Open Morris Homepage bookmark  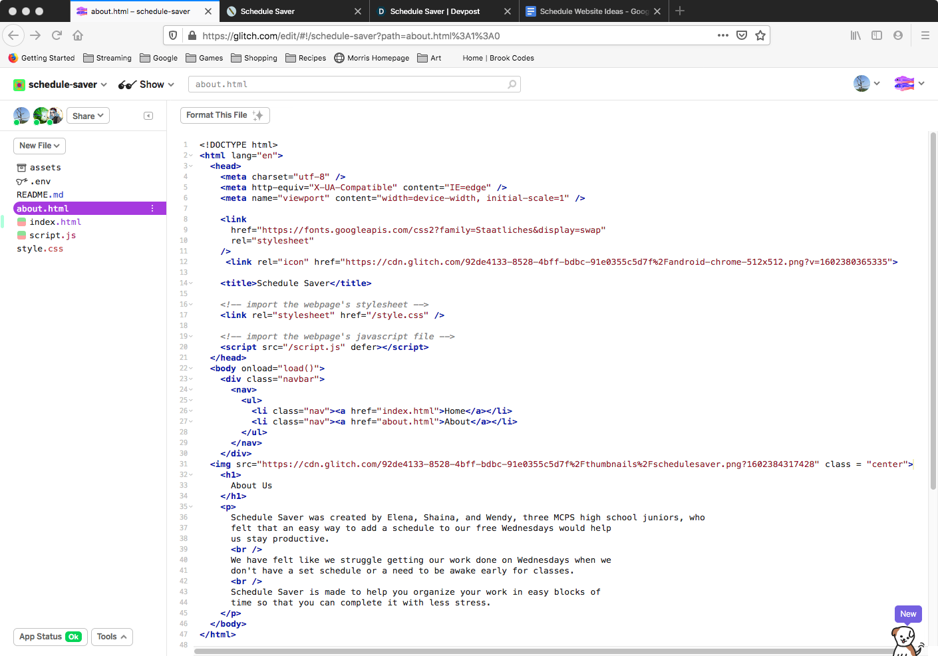[x=371, y=58]
